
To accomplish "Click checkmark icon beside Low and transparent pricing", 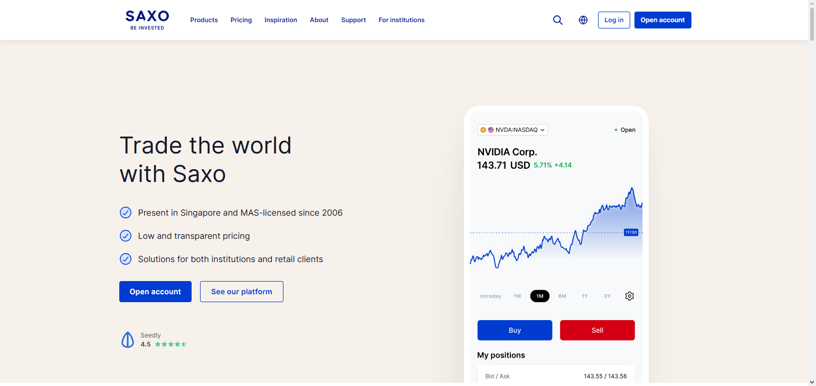I will point(126,236).
